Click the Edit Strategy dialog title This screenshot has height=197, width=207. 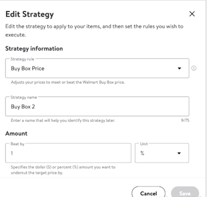30,14
